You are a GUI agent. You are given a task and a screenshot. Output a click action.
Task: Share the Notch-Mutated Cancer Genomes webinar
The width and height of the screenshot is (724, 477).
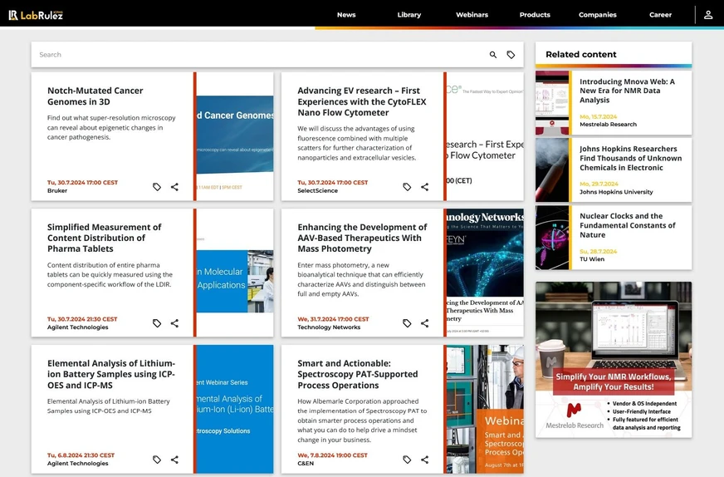174,187
